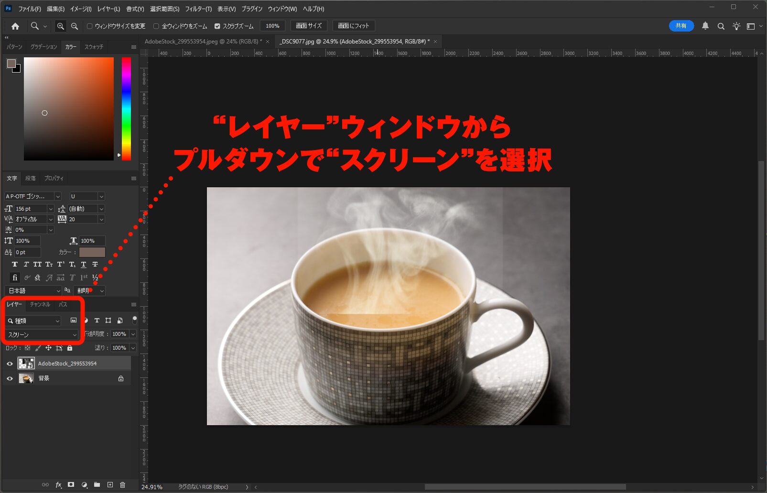This screenshot has width=767, height=493.
Task: Apply faux bold text style
Action: 15,264
